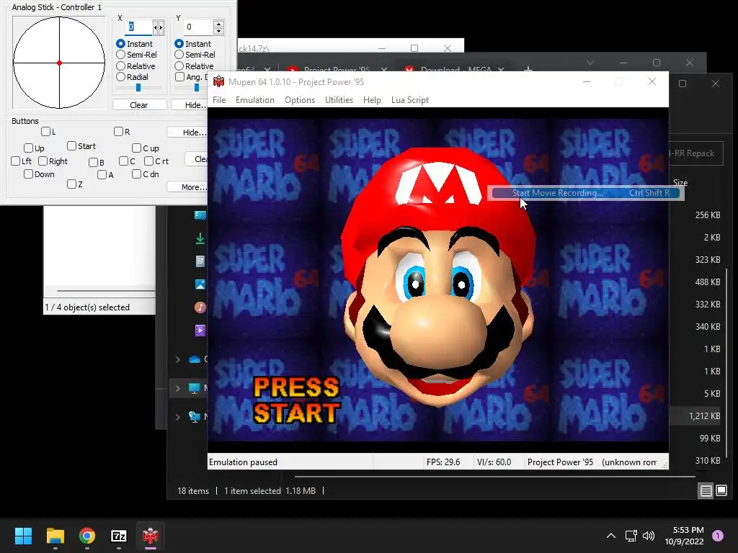Switch Explorer to large thumbnails view icon
Image resolution: width=738 pixels, height=553 pixels.
tap(721, 491)
